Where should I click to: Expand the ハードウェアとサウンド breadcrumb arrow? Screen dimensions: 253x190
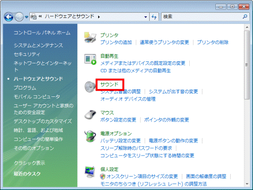point(99,17)
